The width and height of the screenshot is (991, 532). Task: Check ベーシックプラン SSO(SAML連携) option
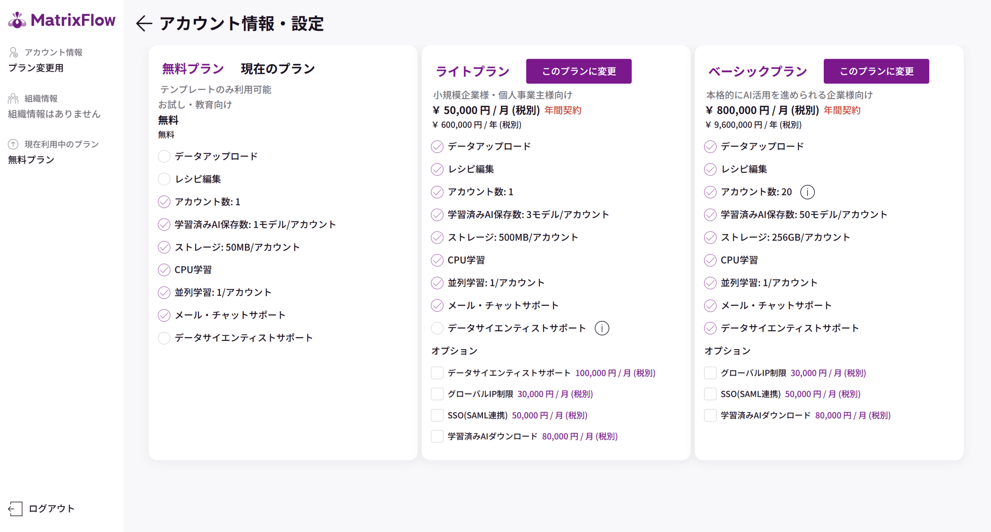tap(710, 394)
